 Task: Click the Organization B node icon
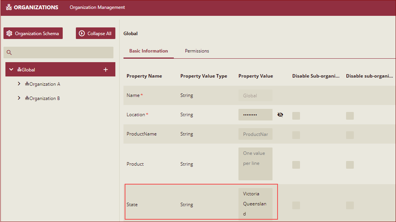[x=27, y=98]
